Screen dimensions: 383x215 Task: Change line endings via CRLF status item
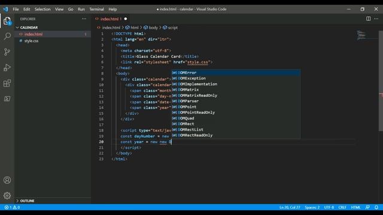pos(342,207)
